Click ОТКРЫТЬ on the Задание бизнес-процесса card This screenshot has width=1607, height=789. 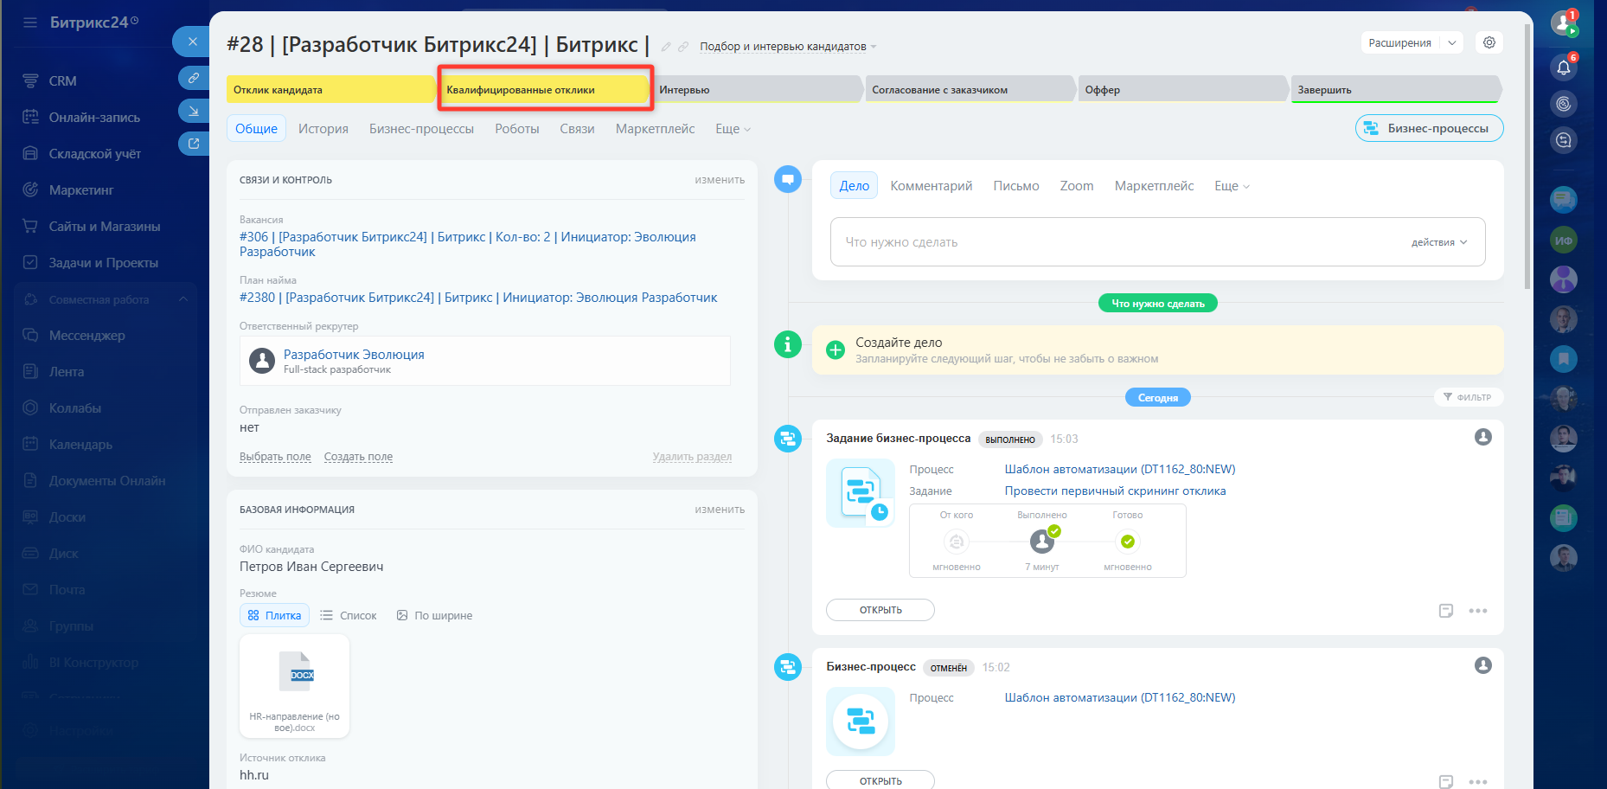pyautogui.click(x=880, y=610)
